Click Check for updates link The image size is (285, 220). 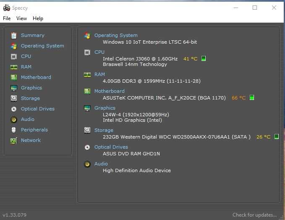(x=254, y=215)
